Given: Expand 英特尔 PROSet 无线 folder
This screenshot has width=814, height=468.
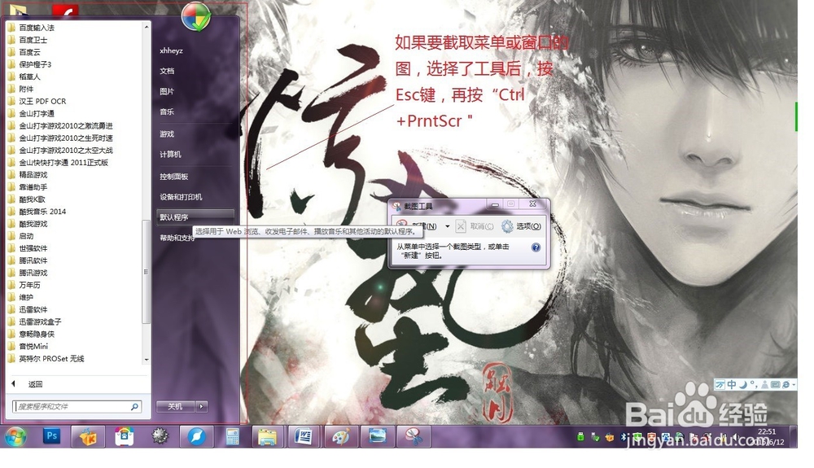Looking at the screenshot, I should (50, 358).
